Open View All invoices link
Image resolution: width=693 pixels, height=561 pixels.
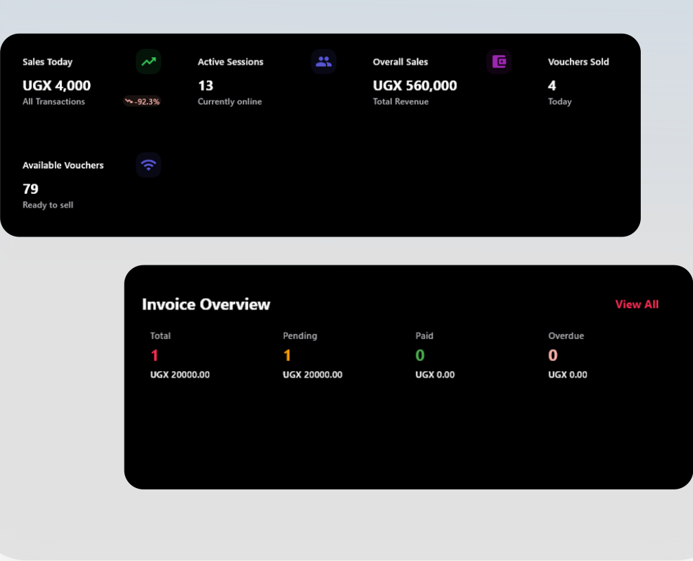637,304
